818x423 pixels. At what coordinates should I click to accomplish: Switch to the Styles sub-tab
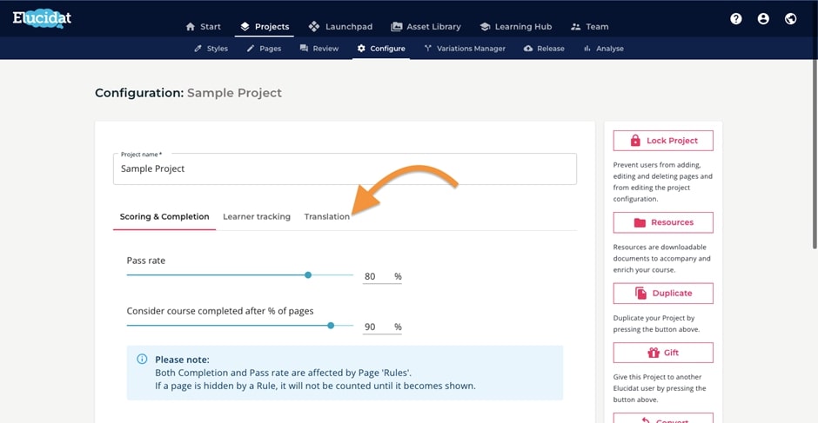(211, 49)
